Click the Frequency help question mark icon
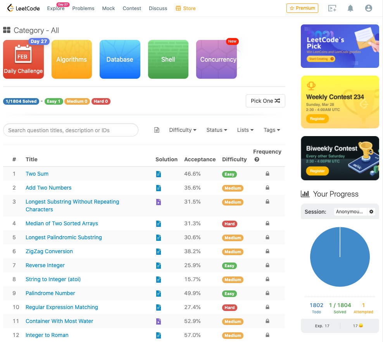Viewport: 383px width, 342px height. coord(257,159)
